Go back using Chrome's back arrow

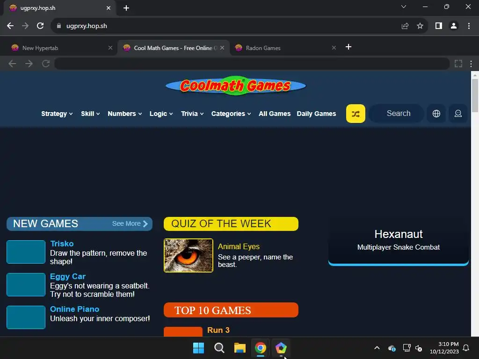(x=10, y=26)
